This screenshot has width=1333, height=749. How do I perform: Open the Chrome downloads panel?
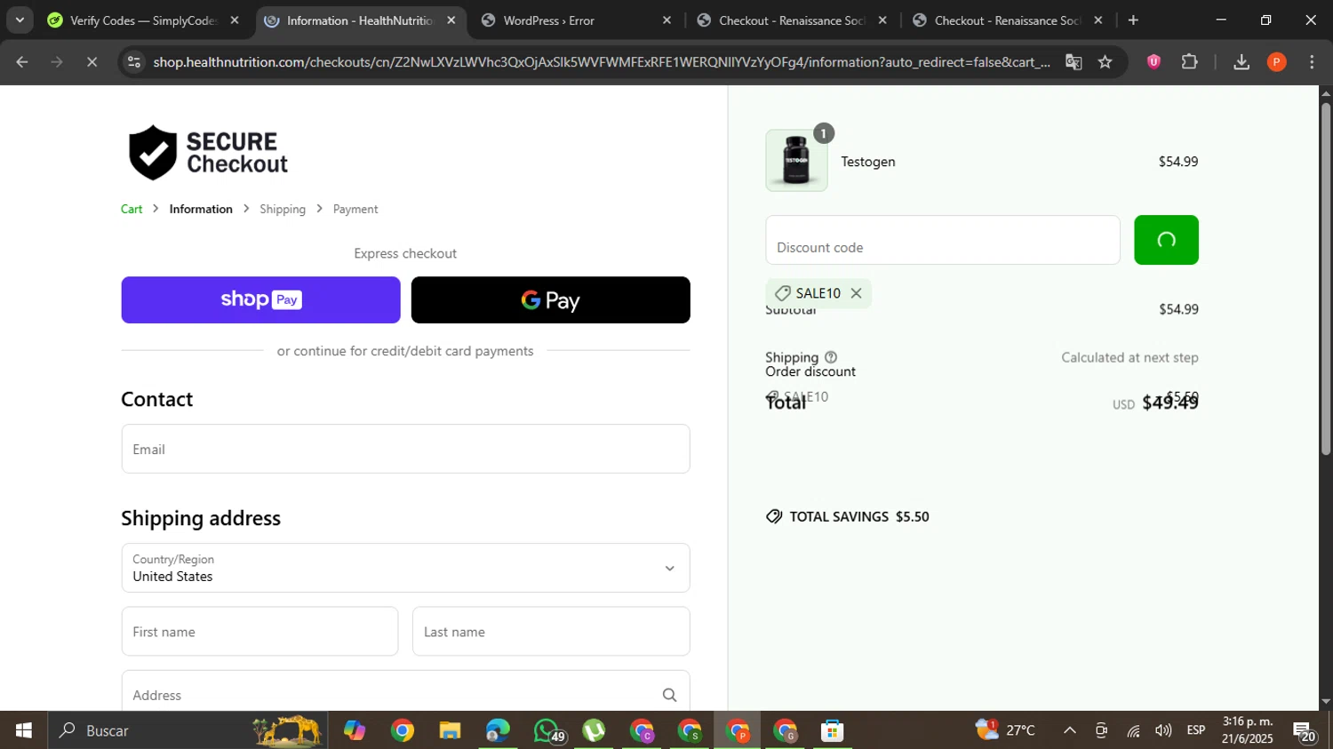[x=1241, y=62]
